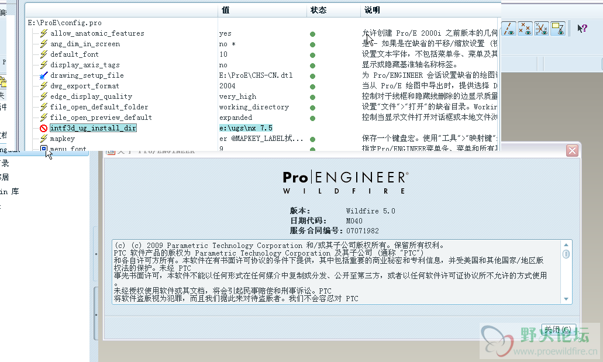Close the About Pro/ENGINEER dialog with red X
The image size is (603, 362).
(572, 151)
